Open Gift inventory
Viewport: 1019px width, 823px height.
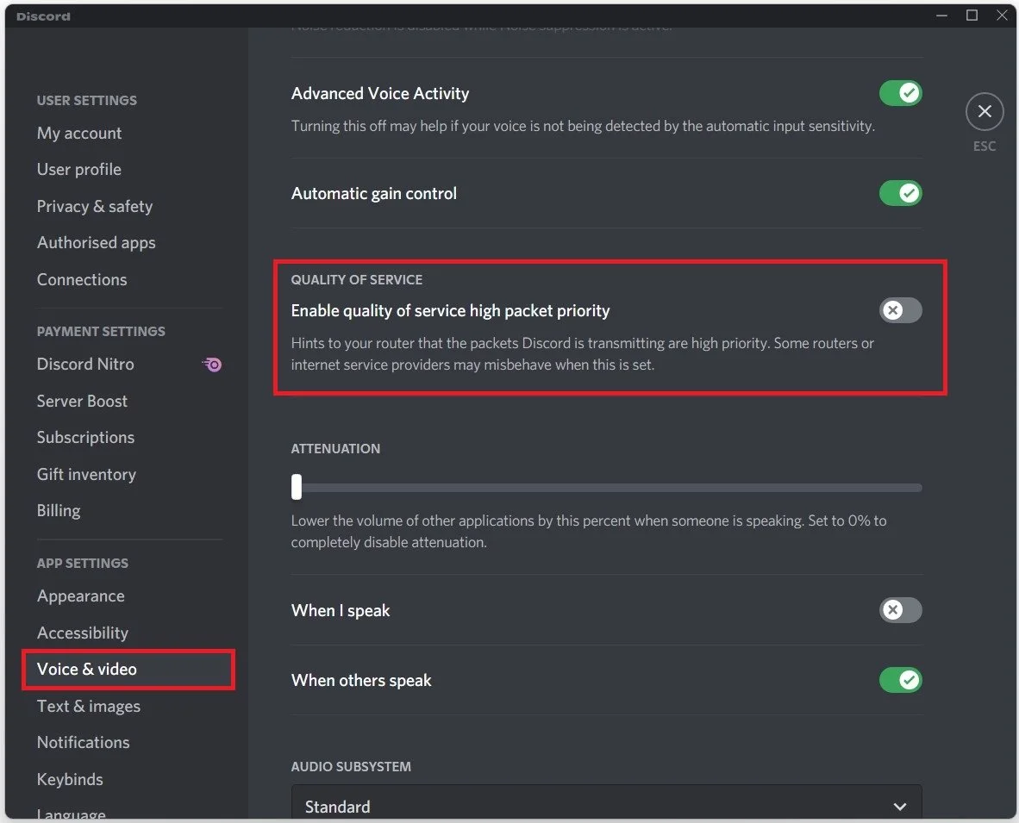coord(86,475)
